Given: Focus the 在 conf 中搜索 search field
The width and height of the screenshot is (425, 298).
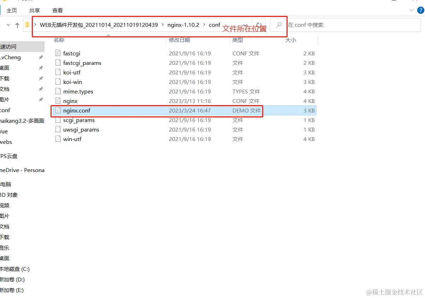Looking at the screenshot, I should click(x=346, y=25).
